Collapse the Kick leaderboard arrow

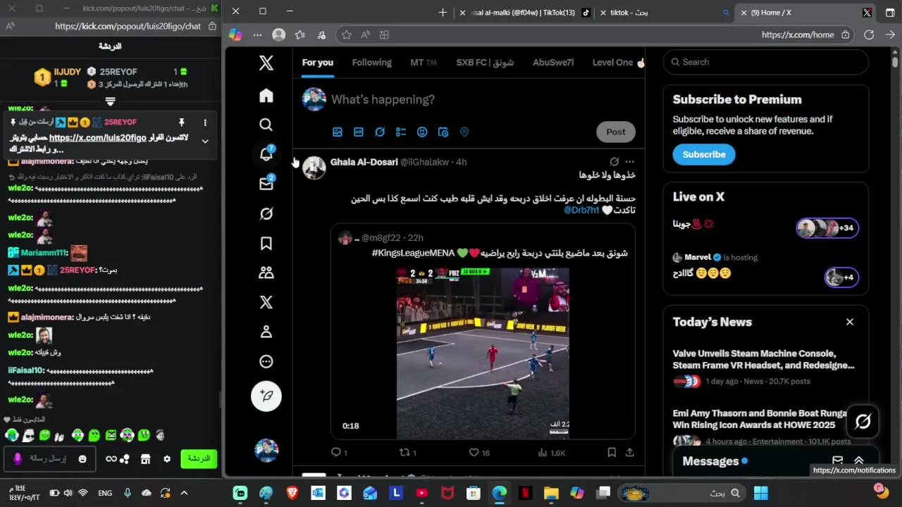tap(110, 101)
